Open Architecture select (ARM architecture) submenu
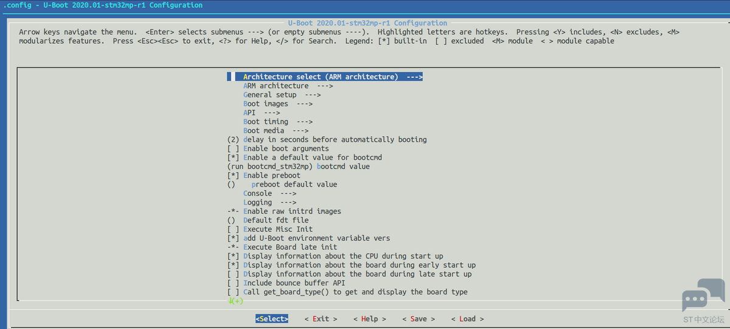The width and height of the screenshot is (730, 329). coord(325,77)
